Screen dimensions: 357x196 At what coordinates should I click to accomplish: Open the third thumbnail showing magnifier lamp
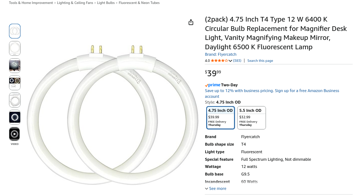[15, 65]
